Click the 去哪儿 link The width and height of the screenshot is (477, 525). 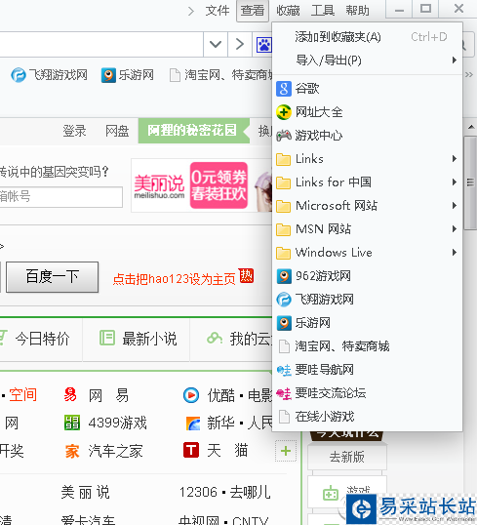(x=250, y=492)
